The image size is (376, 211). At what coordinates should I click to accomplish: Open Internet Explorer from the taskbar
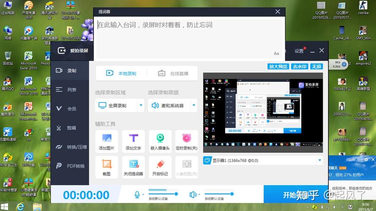pos(20,207)
